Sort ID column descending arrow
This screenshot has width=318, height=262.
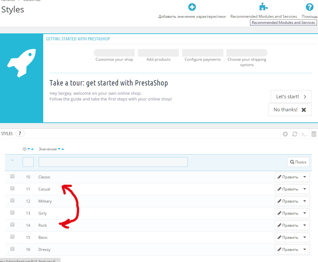point(29,149)
